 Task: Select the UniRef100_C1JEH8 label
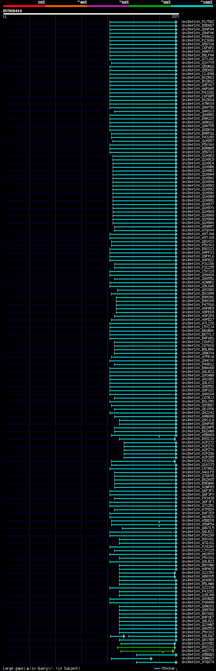tap(198, 74)
